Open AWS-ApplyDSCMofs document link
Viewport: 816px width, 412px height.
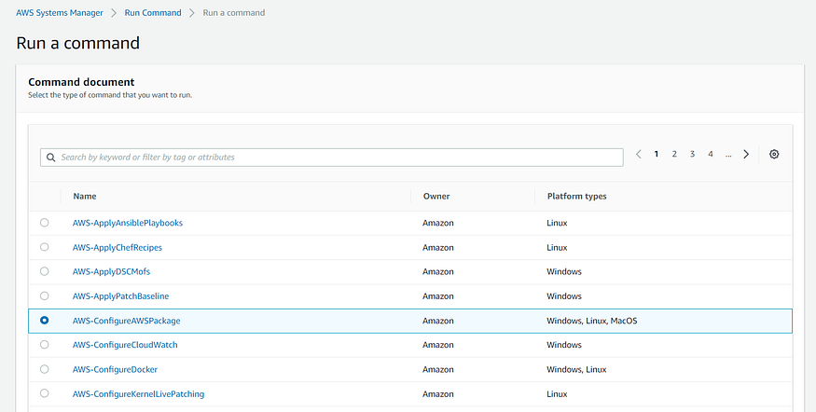(x=111, y=271)
